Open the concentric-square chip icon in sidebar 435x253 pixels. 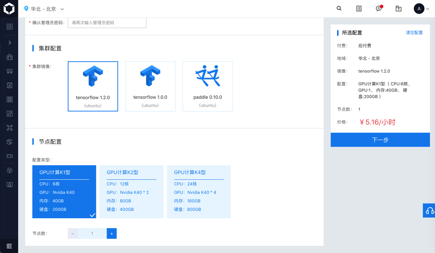10,99
